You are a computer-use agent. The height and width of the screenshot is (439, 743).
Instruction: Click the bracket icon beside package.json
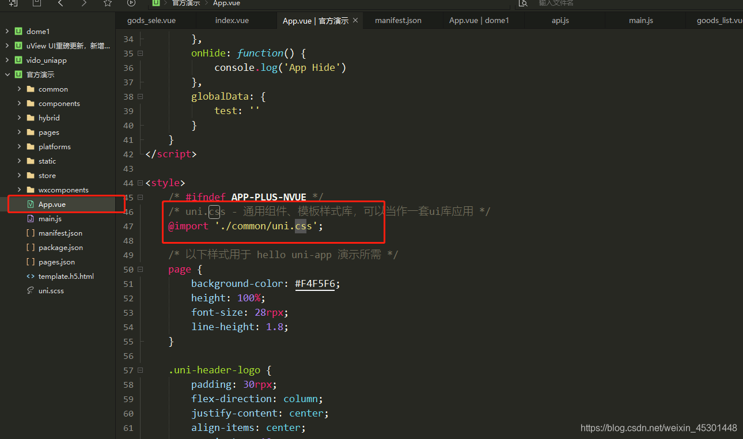coord(31,247)
